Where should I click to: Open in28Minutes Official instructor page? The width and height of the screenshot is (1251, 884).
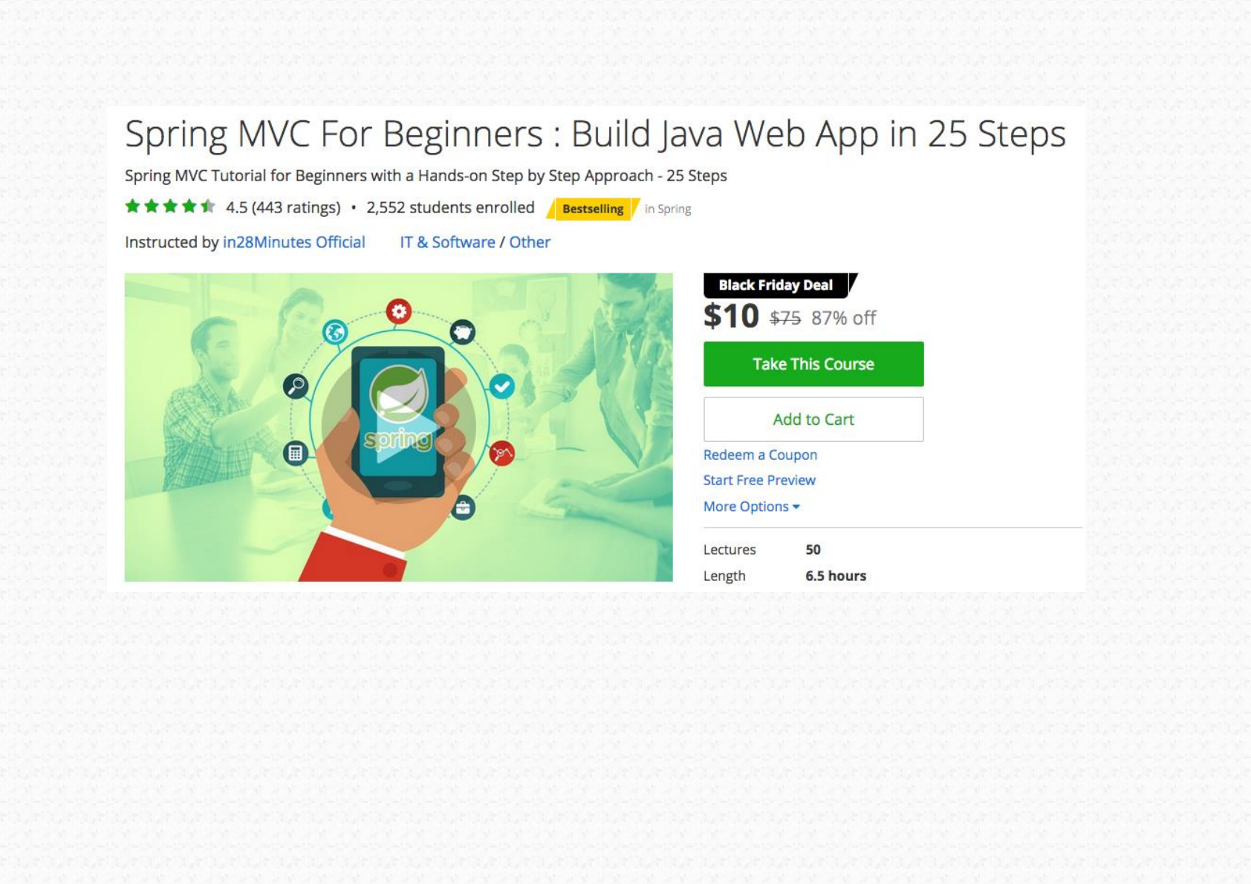[x=293, y=242]
